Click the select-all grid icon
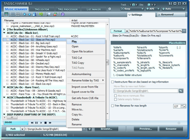Image resolution: width=190 pixels, height=140 pixels. (x=13, y=14)
